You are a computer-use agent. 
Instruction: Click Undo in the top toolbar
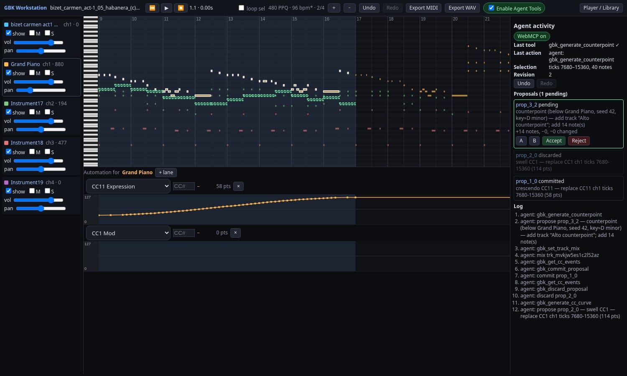coord(369,8)
